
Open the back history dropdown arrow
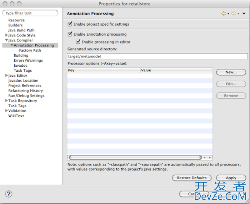[228, 14]
